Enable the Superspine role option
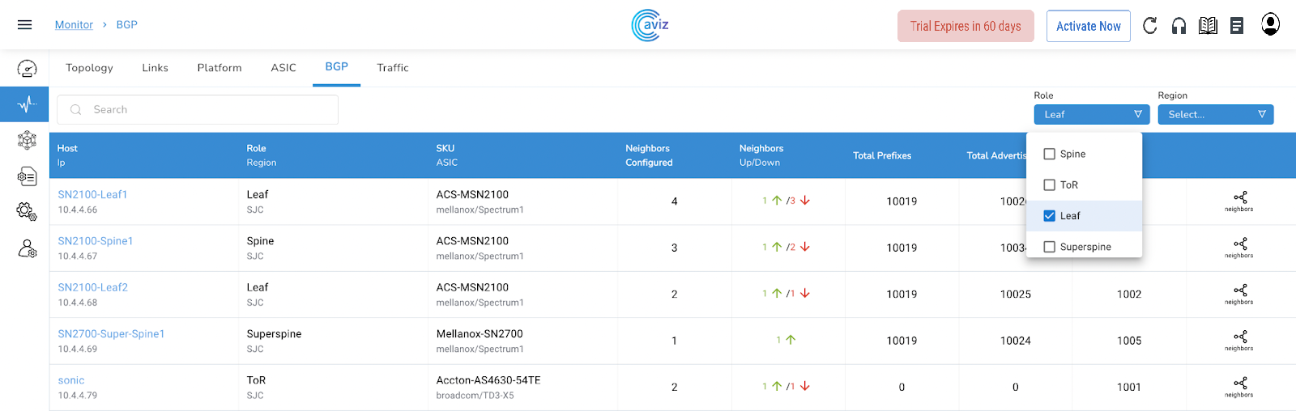This screenshot has height=411, width=1296. 1050,247
